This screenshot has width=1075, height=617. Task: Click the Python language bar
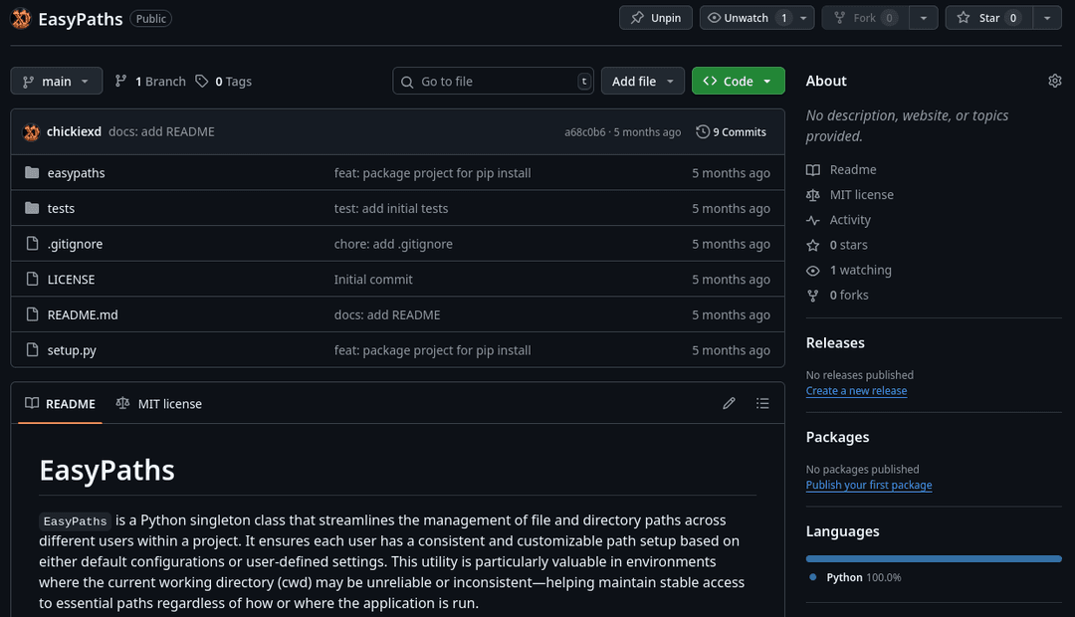(934, 558)
